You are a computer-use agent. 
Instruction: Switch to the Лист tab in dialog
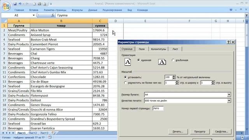(x=175, y=49)
